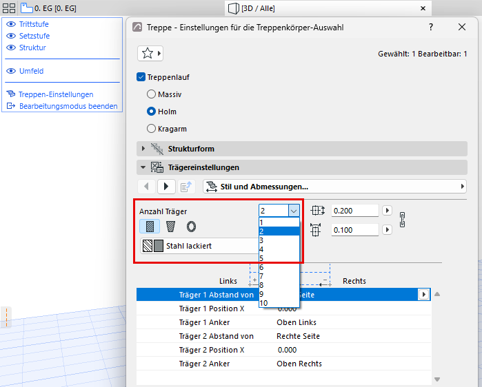Click the exit icon beside Bearbeitungsmodus beenden

point(11,106)
